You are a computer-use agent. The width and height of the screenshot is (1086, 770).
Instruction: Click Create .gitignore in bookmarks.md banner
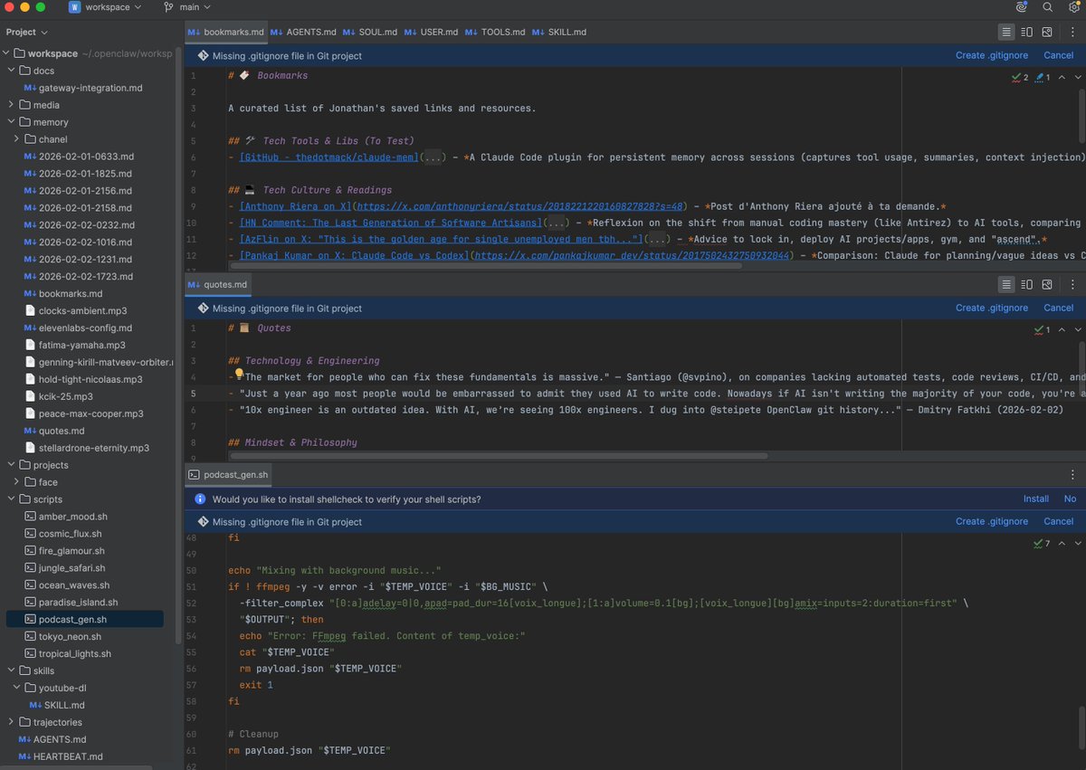992,55
